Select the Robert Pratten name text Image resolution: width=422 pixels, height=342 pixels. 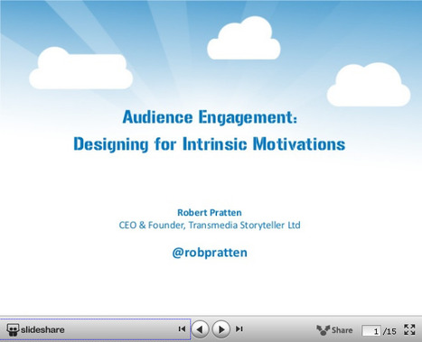click(210, 212)
